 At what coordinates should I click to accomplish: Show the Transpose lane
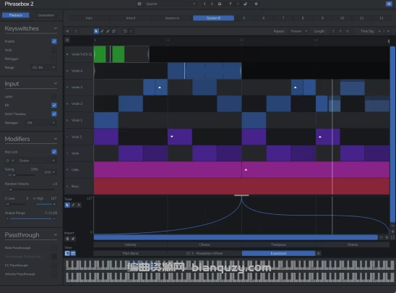click(278, 245)
